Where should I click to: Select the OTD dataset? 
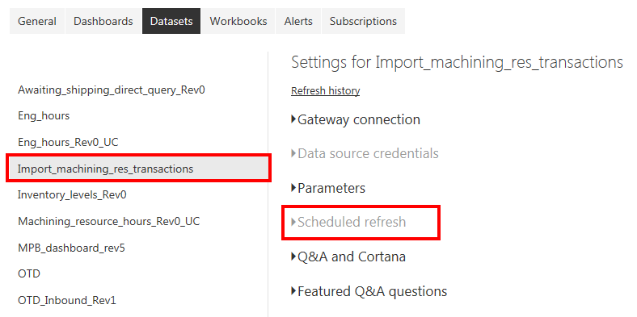click(29, 273)
